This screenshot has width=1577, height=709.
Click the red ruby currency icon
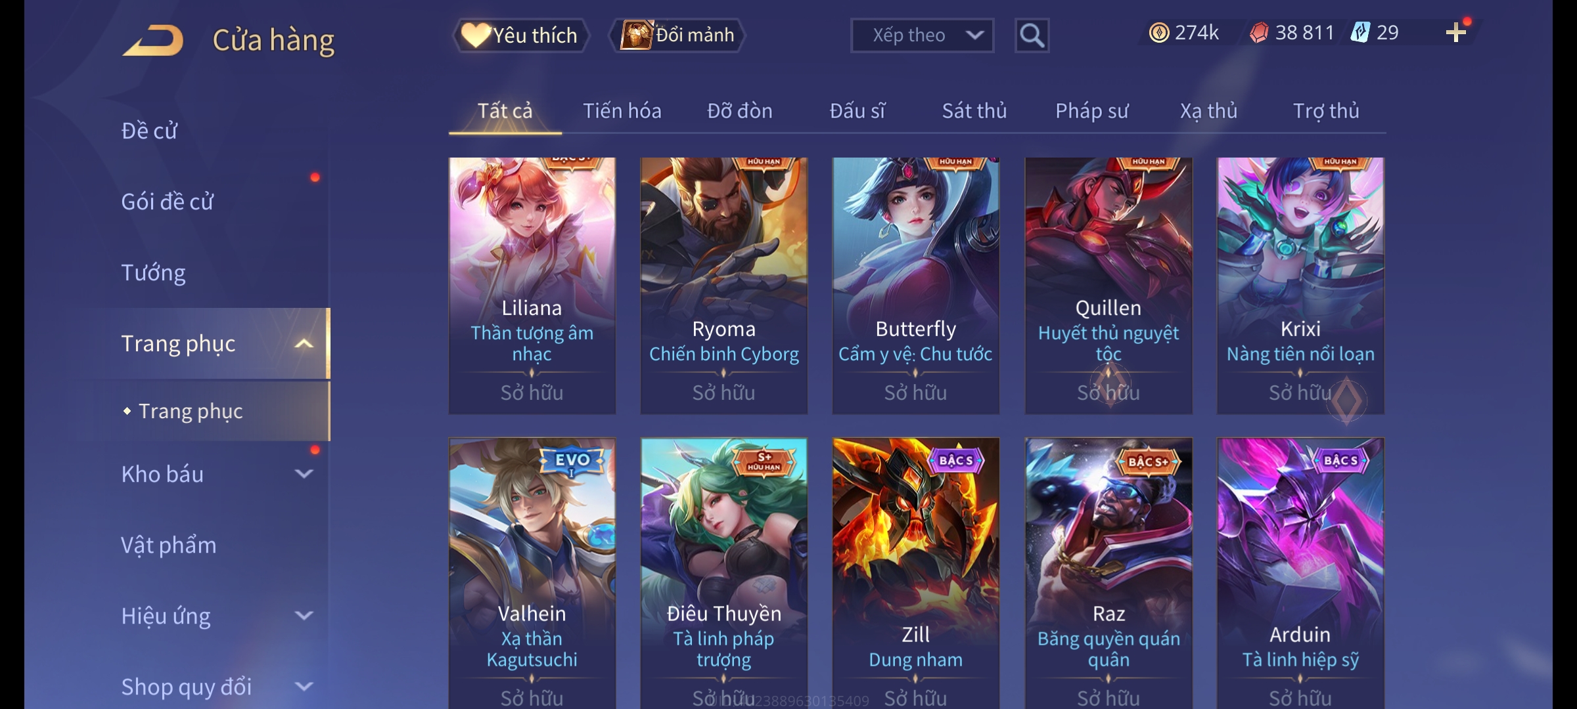[1259, 33]
